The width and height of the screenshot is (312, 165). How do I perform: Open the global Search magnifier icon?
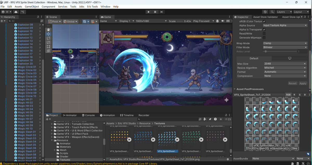click(272, 12)
